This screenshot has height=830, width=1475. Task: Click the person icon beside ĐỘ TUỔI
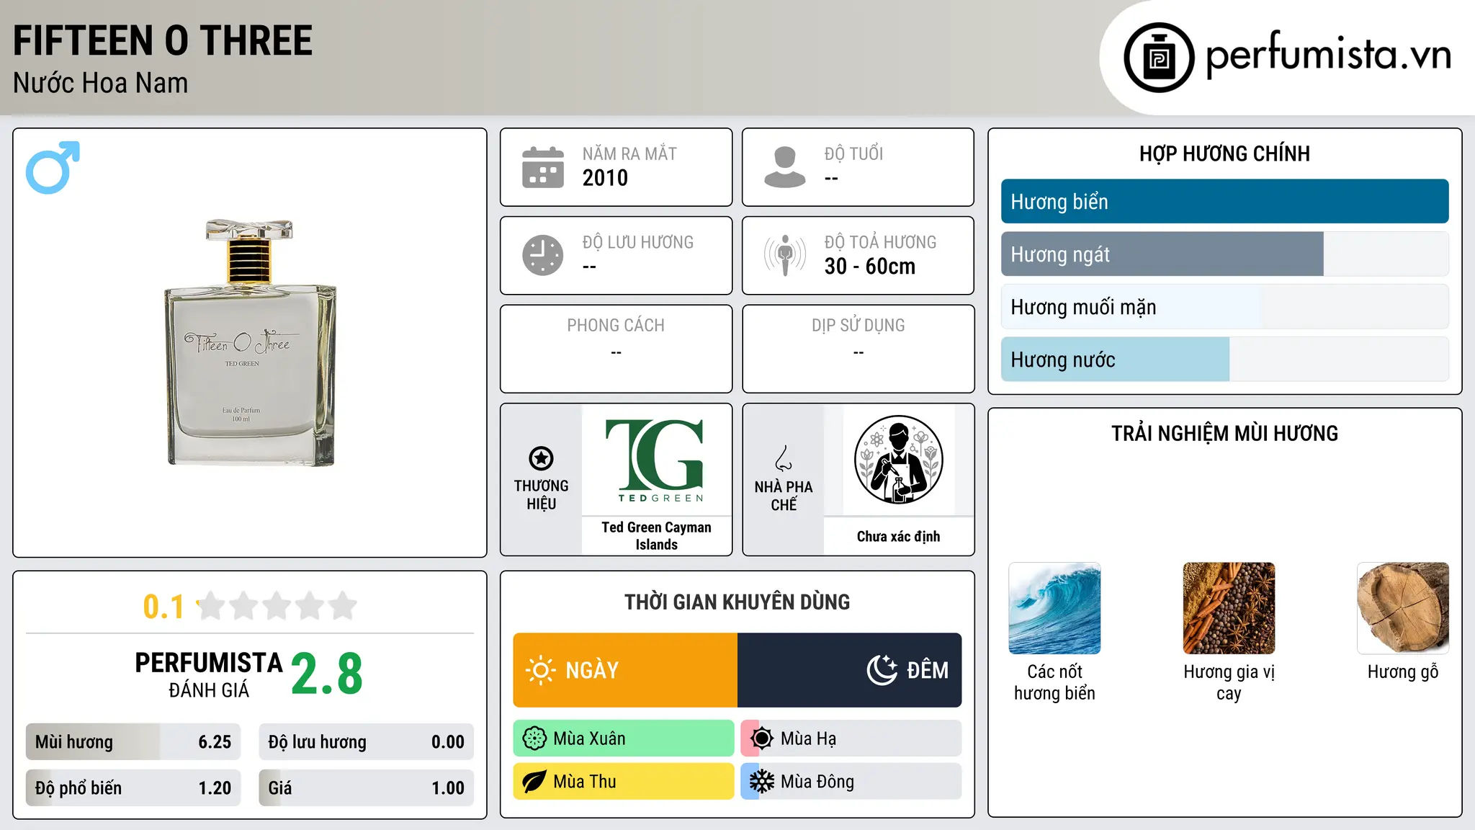(x=785, y=167)
